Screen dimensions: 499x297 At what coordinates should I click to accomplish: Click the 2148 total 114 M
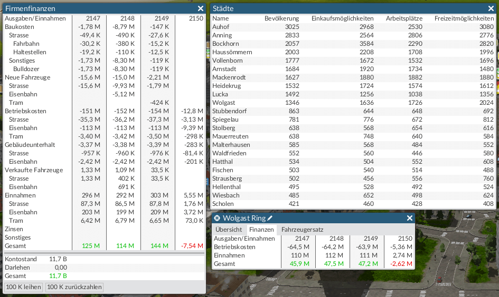[x=125, y=246]
